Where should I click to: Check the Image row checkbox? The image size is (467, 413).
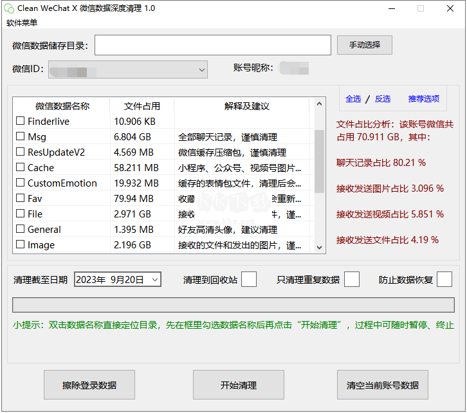pyautogui.click(x=21, y=244)
